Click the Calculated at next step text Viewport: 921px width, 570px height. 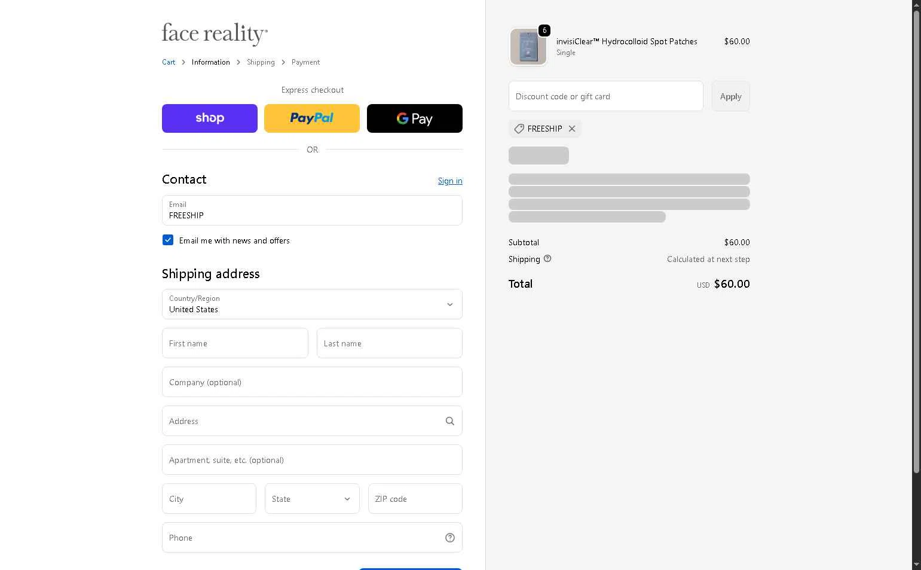tap(708, 259)
